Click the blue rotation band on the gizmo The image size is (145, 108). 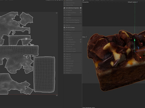(138, 48)
